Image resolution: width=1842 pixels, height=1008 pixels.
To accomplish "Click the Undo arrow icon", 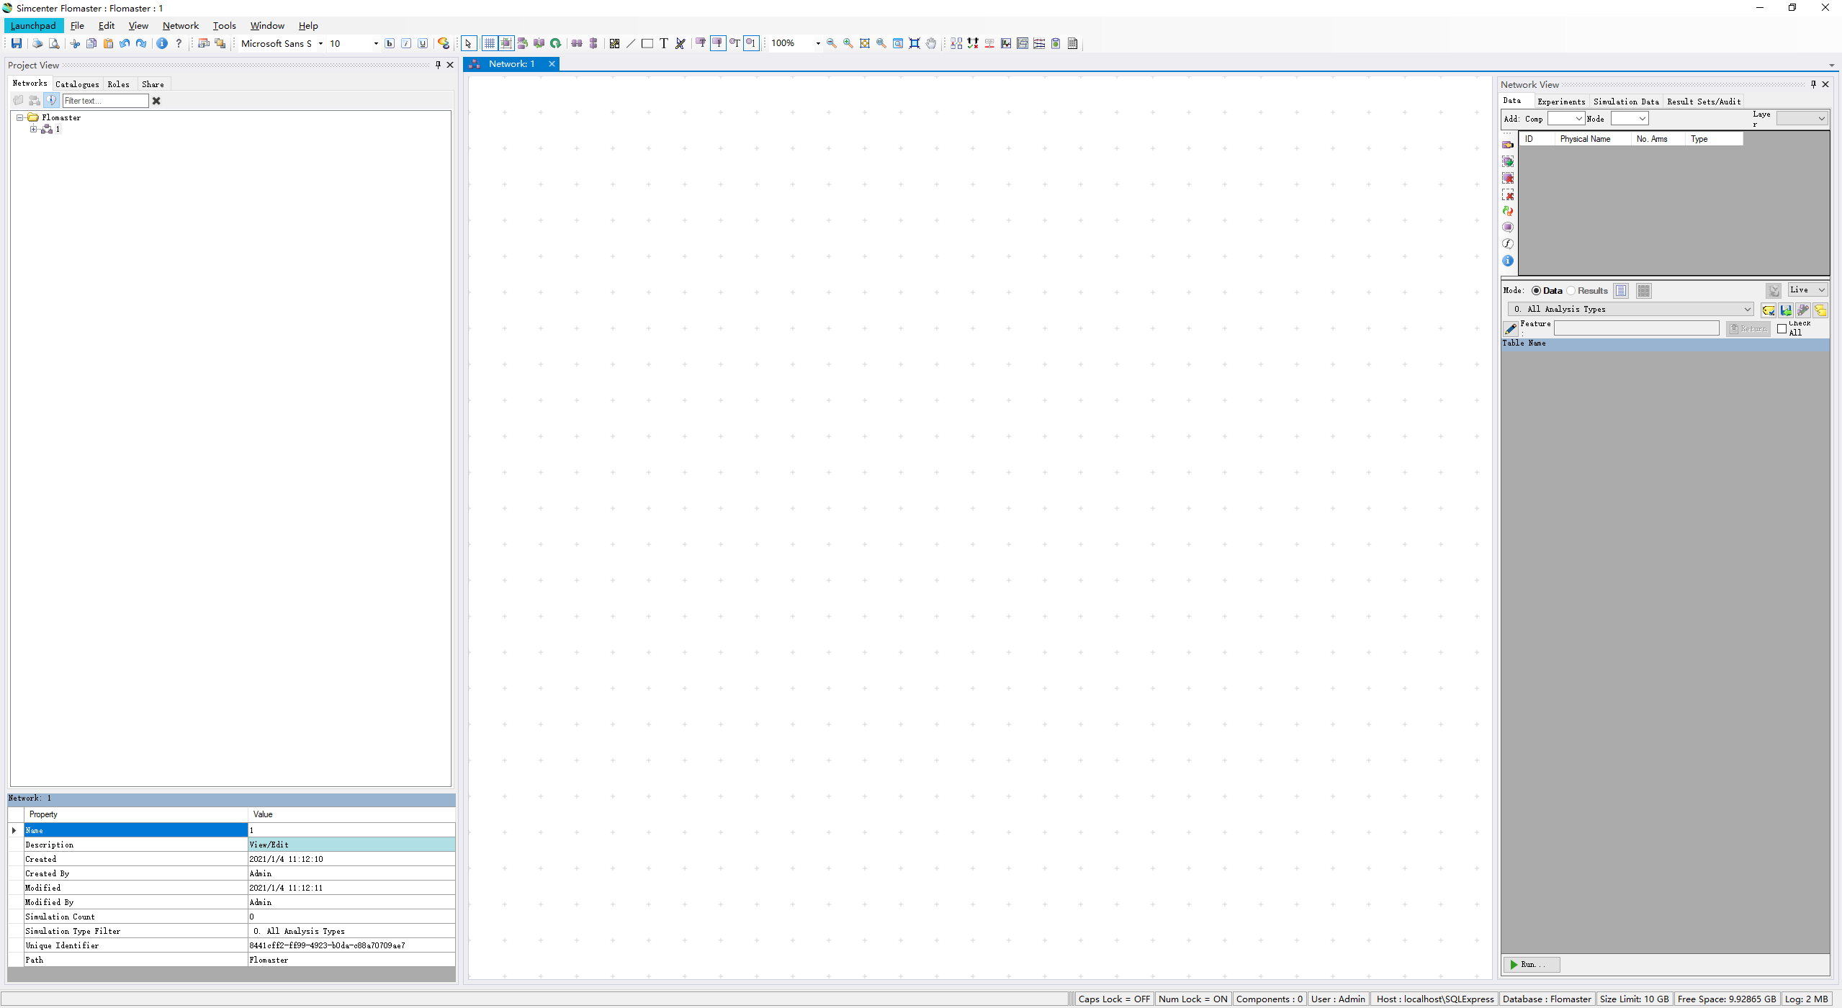I will (x=125, y=43).
